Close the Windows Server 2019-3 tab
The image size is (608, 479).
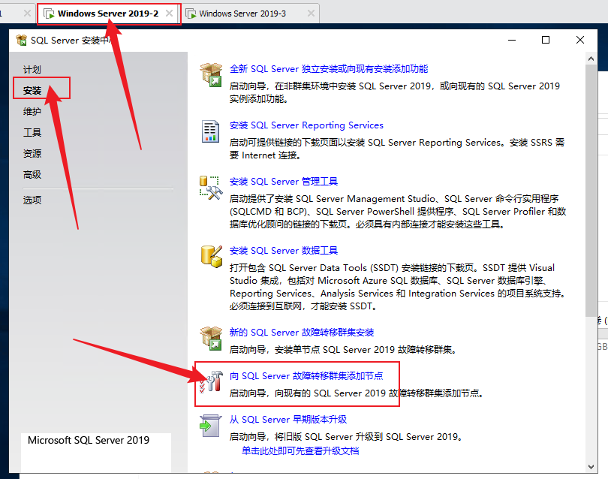click(x=311, y=14)
